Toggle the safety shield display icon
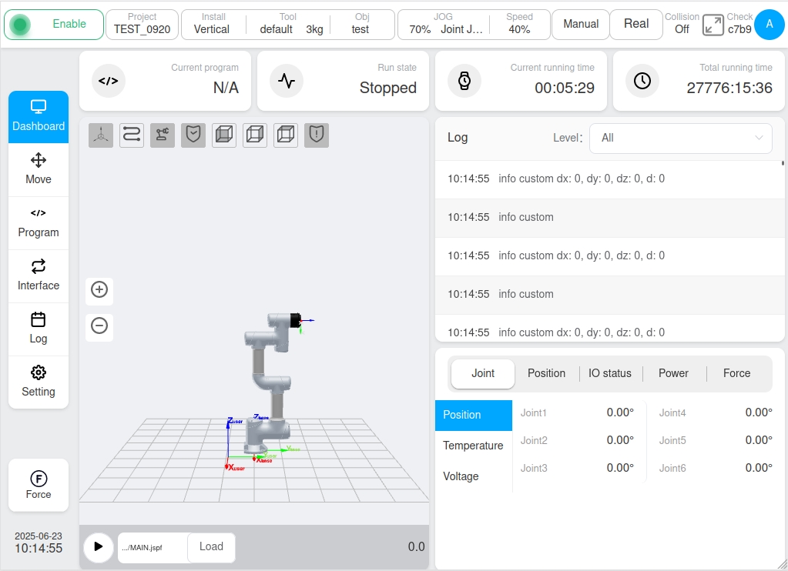Viewport: 788px width, 571px height. 193,135
